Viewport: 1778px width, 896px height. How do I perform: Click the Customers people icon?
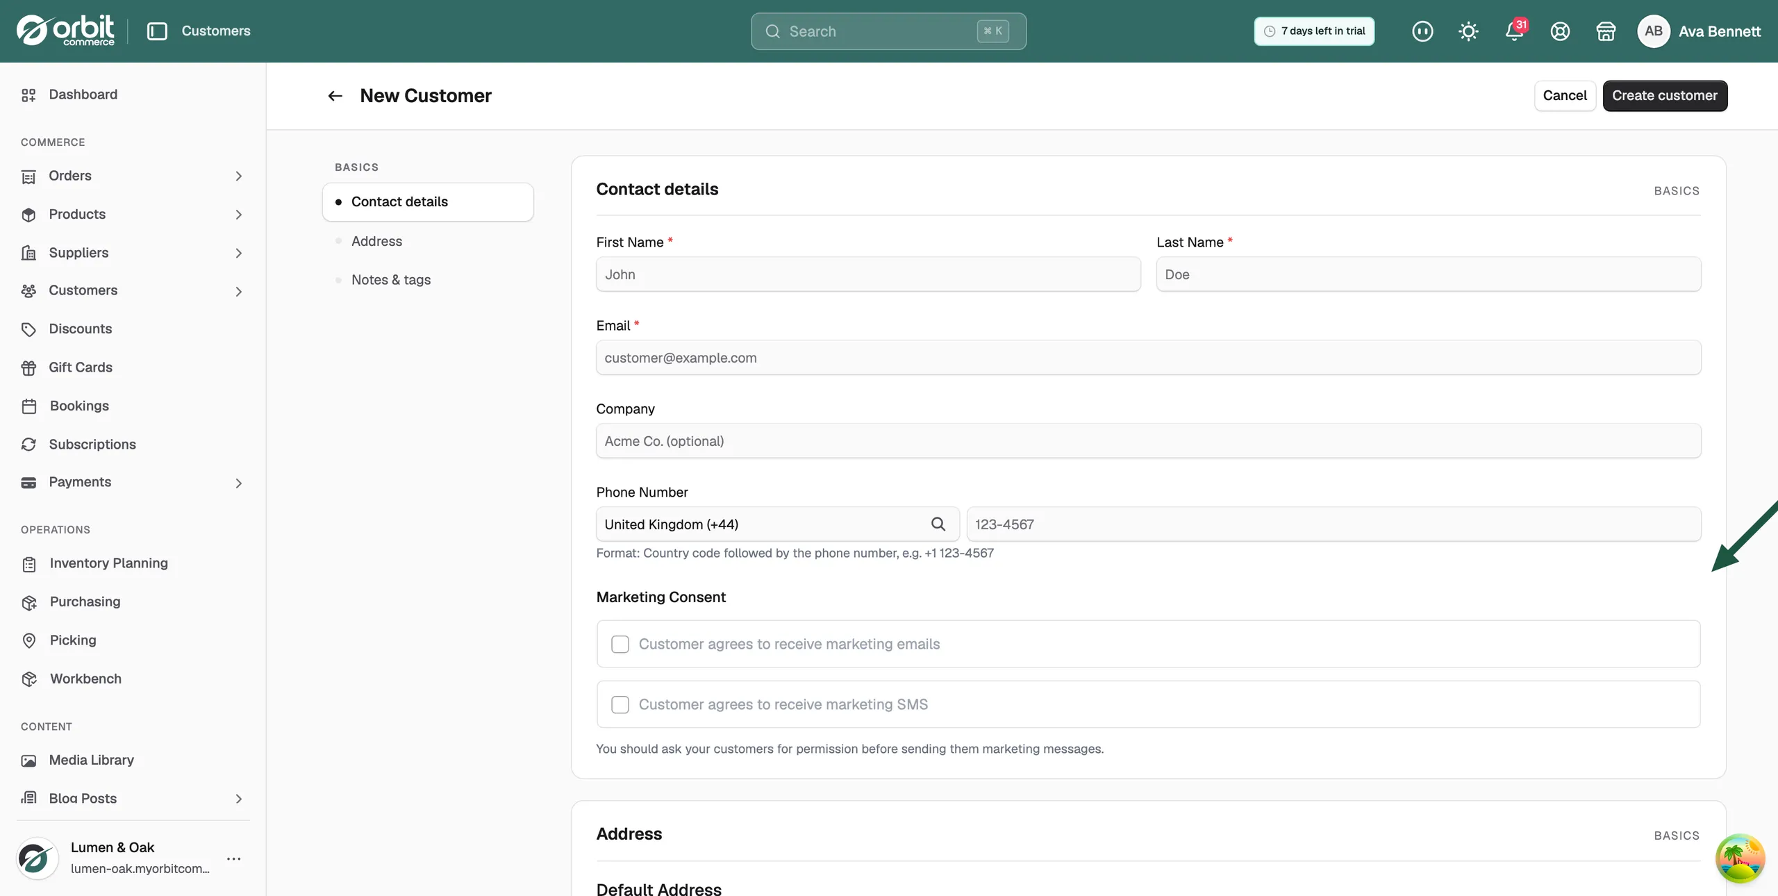point(28,291)
